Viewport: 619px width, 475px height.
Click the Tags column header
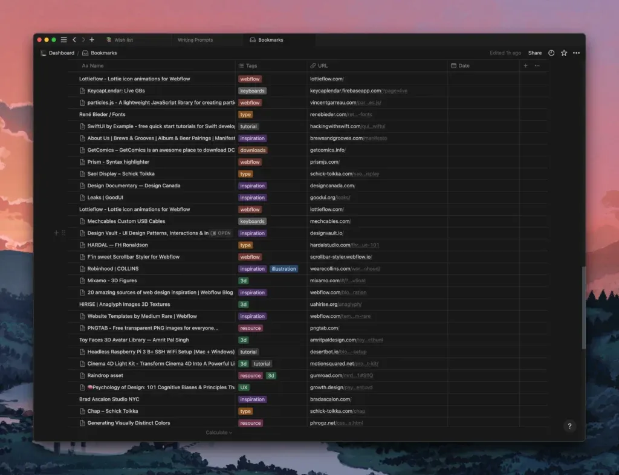click(248, 66)
